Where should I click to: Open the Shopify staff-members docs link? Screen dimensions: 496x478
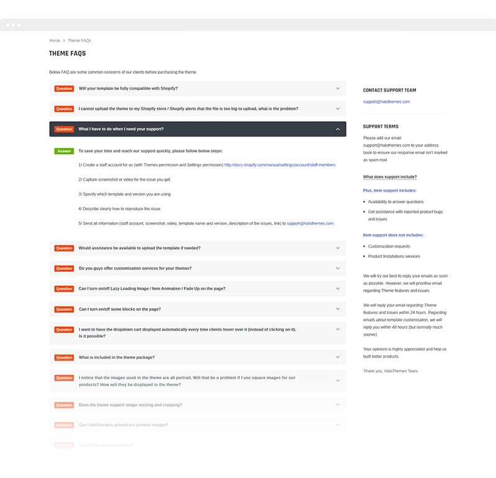[280, 165]
